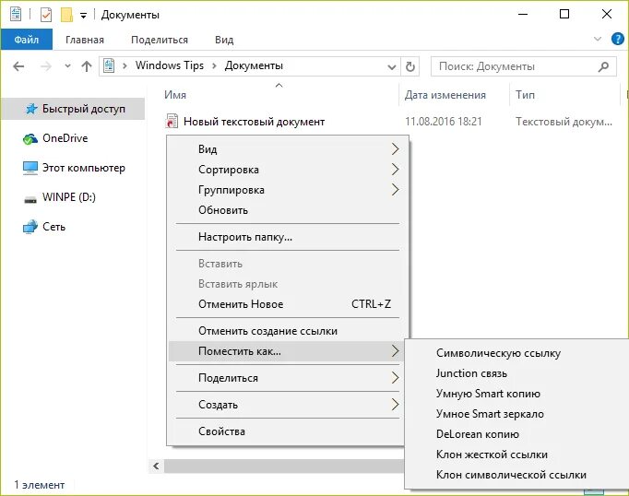Click Junction связь submenu entry
Image resolution: width=629 pixels, height=496 pixels.
click(471, 373)
